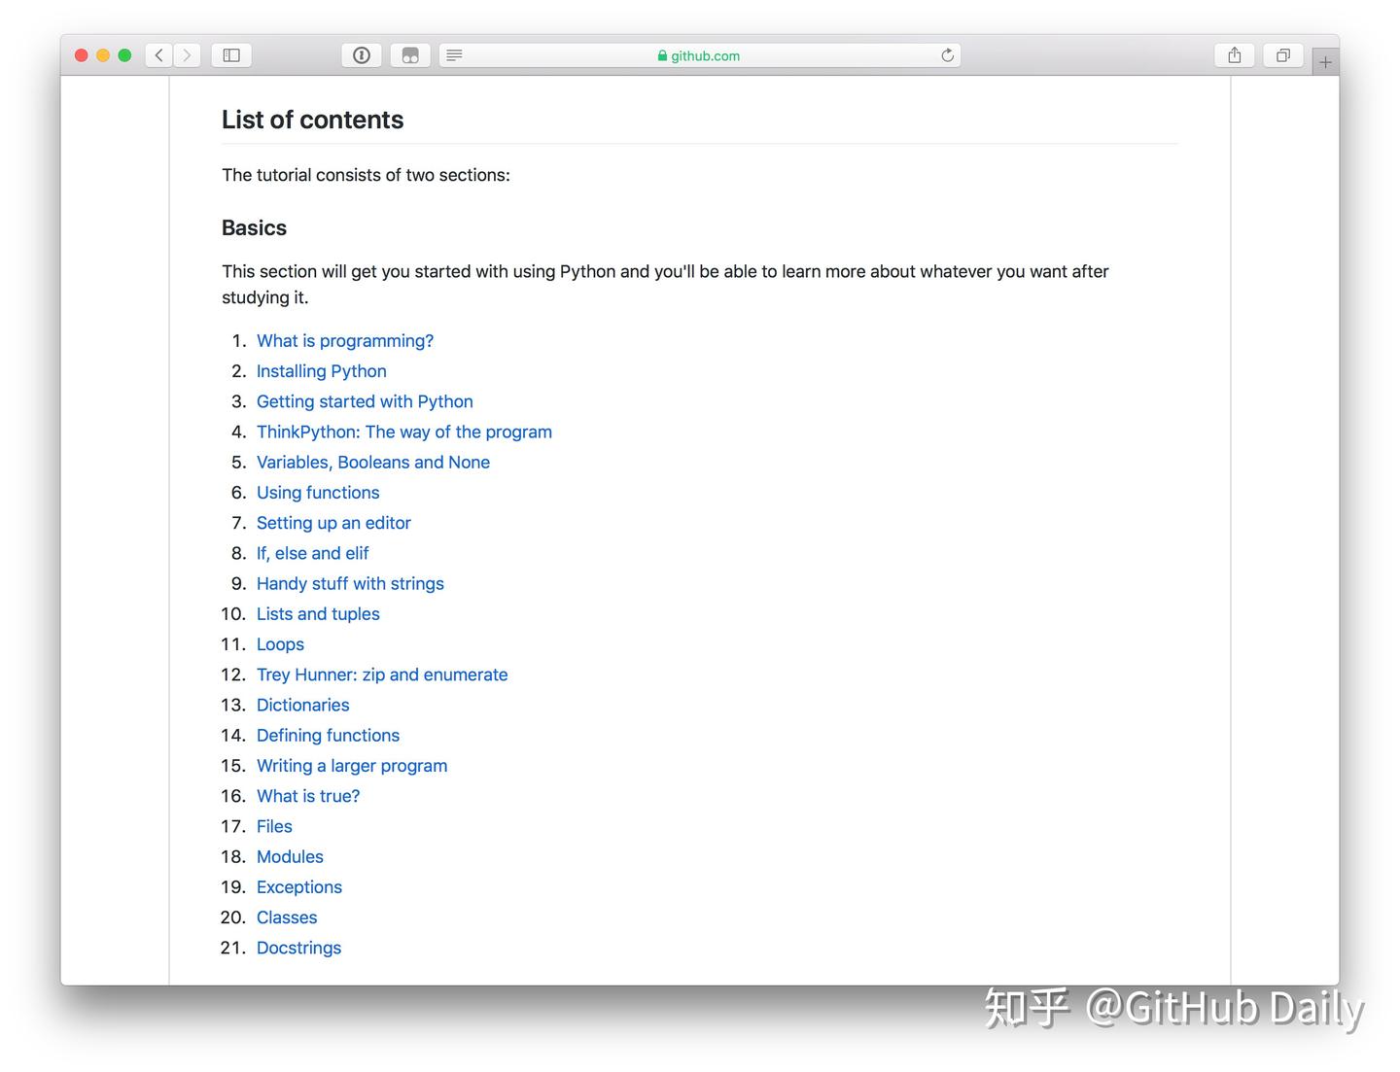The width and height of the screenshot is (1400, 1072).
Task: Toggle Reader View for this page
Action: pyautogui.click(x=454, y=54)
